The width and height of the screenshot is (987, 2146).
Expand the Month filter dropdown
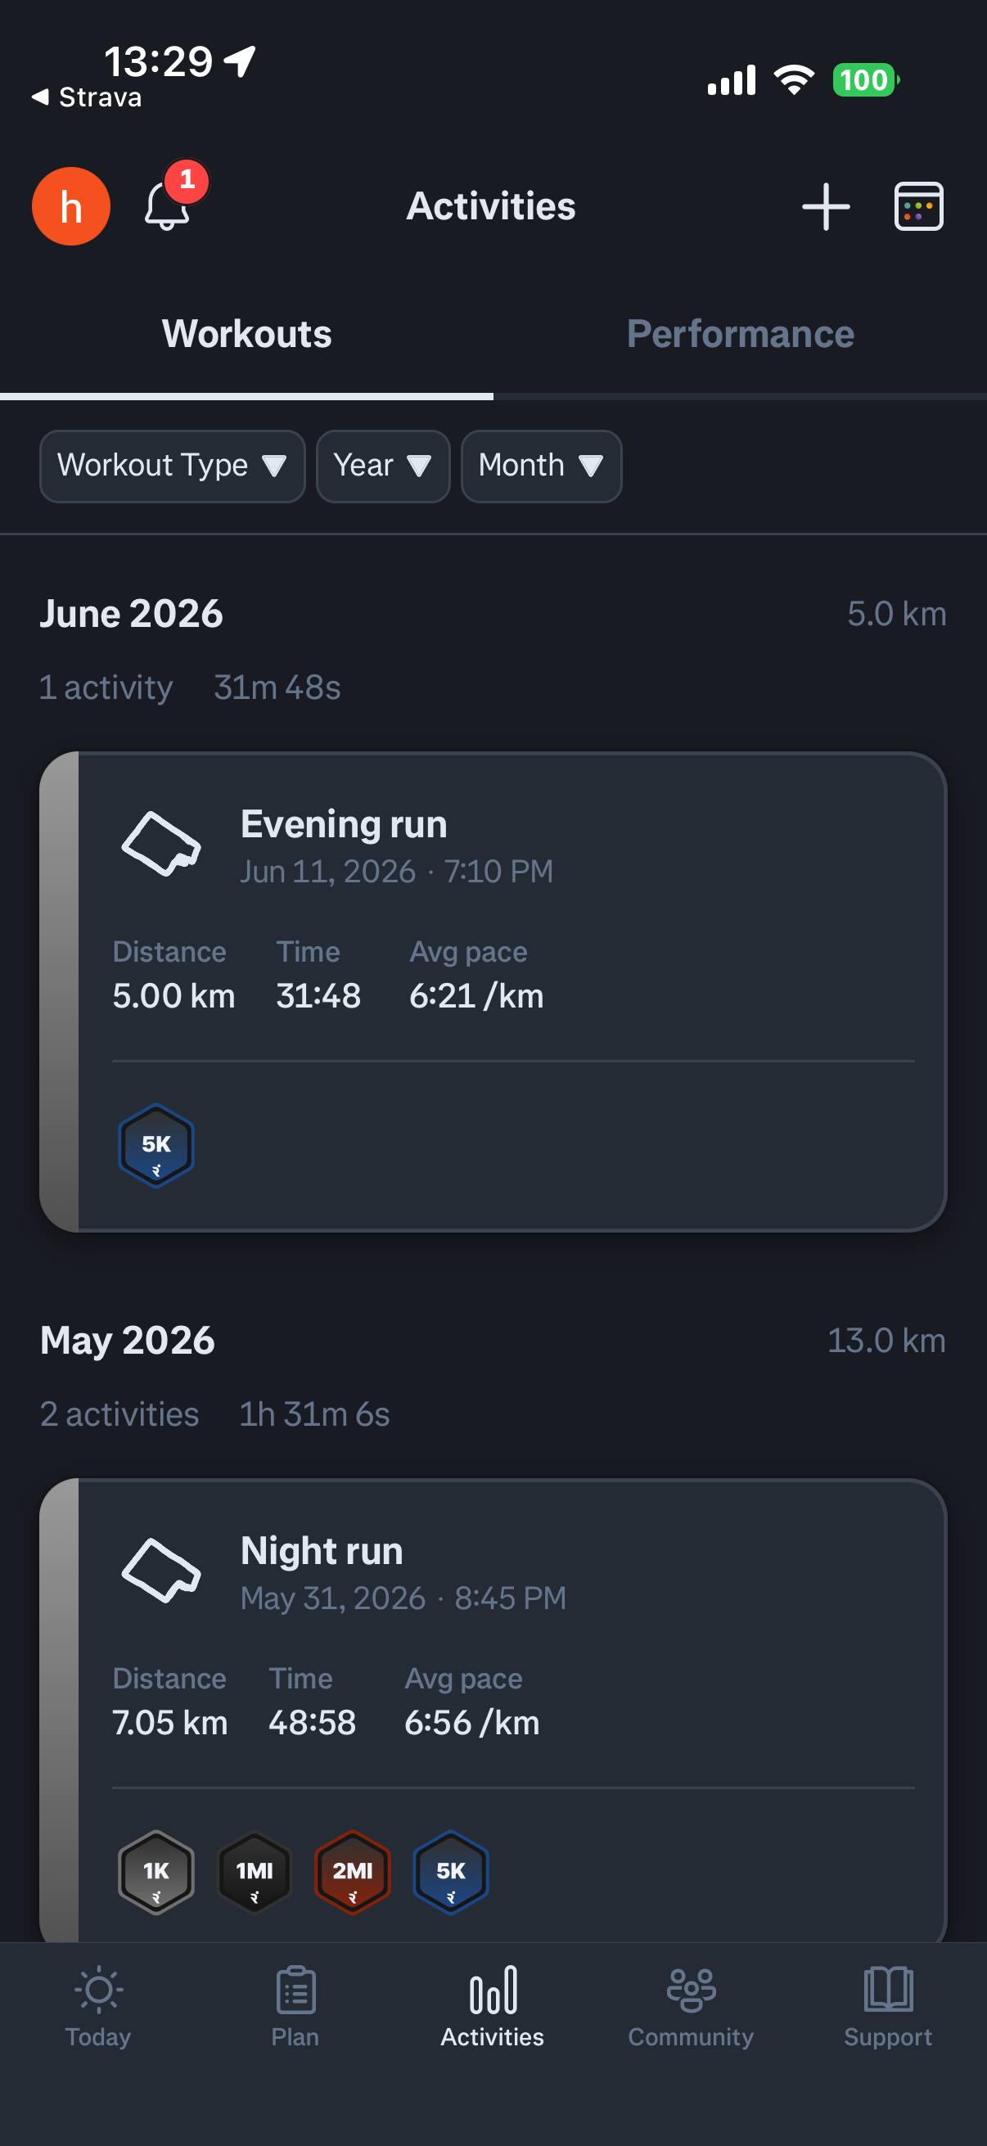[542, 466]
